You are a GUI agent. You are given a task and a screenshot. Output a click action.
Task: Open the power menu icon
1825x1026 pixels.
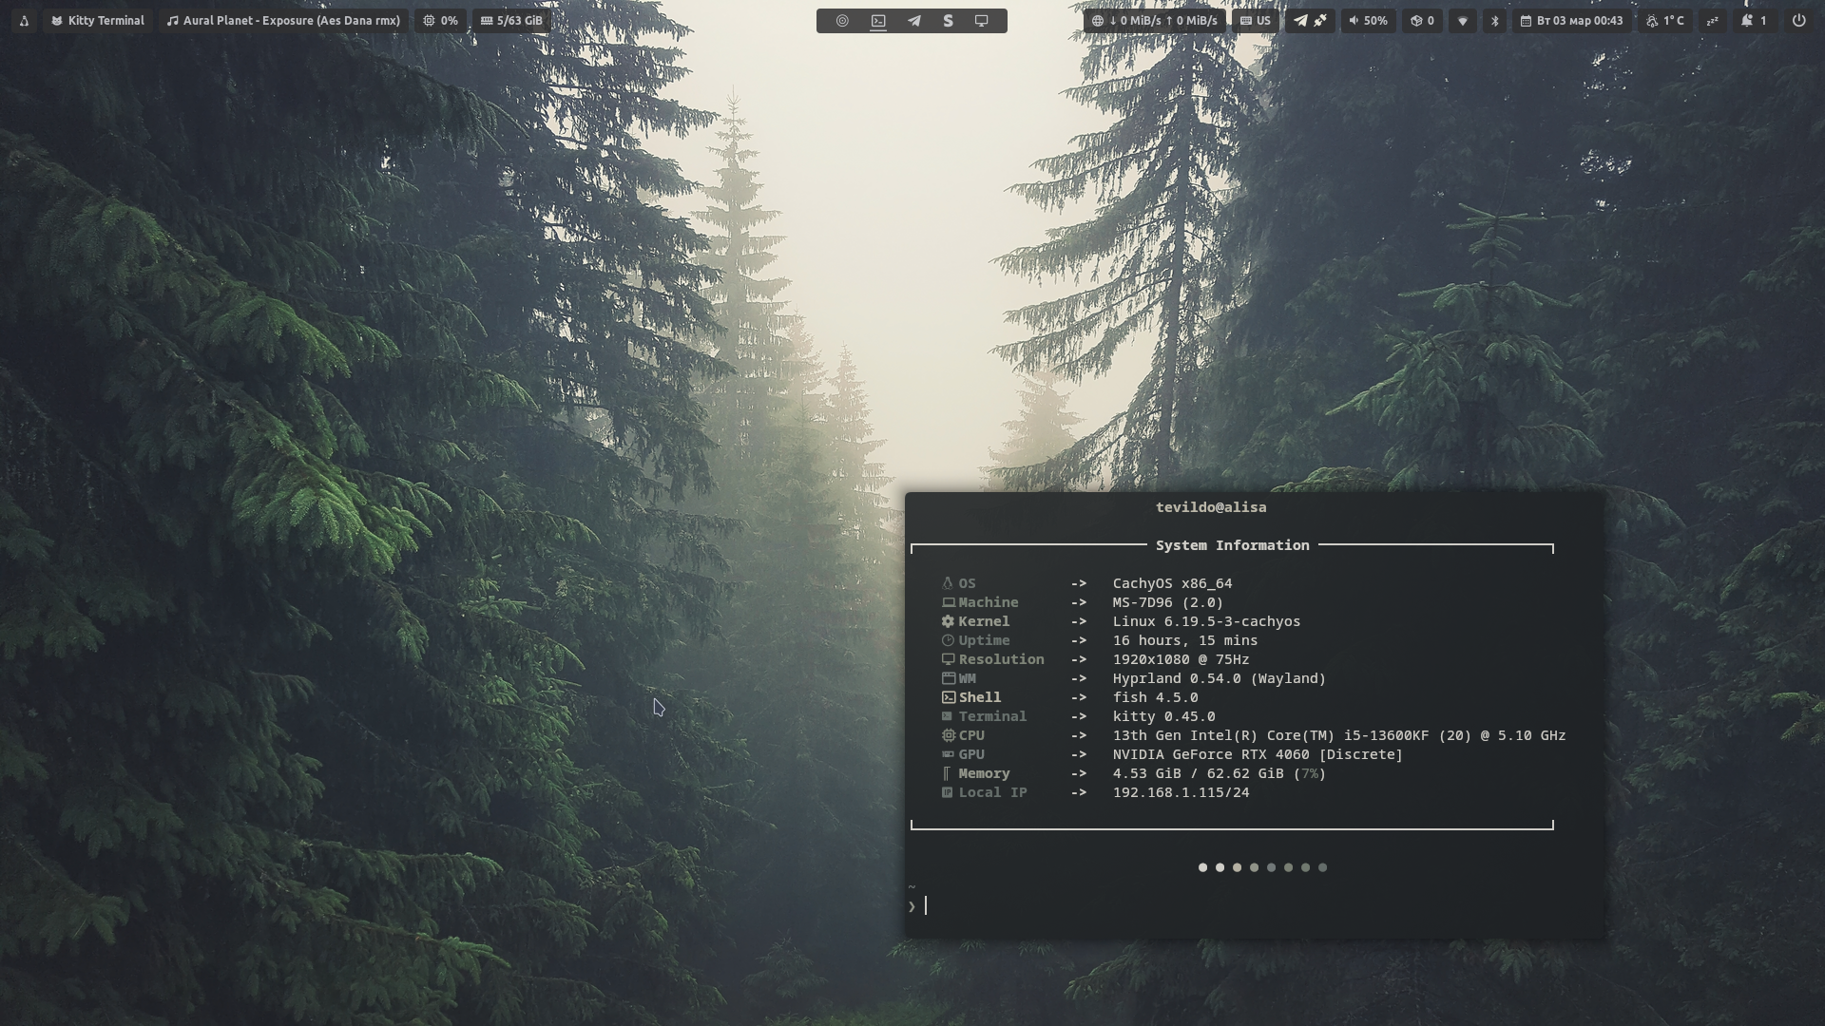(x=1798, y=21)
